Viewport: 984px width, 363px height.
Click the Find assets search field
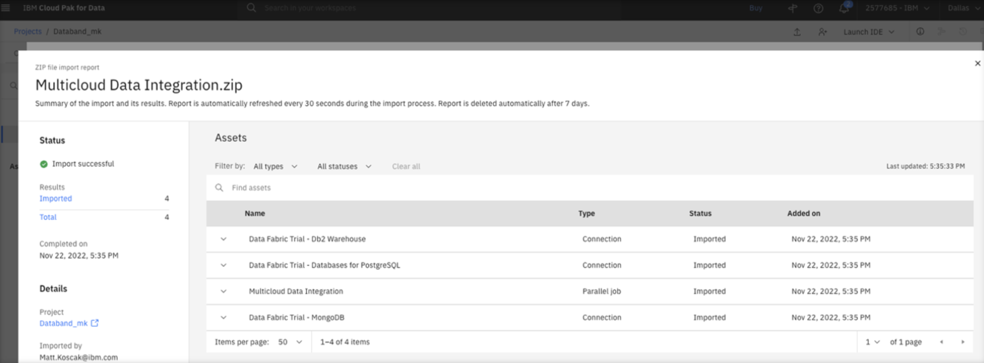pos(590,188)
